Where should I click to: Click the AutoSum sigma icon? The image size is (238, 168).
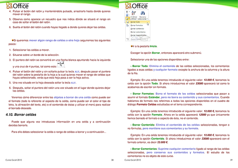coord(127,11)
